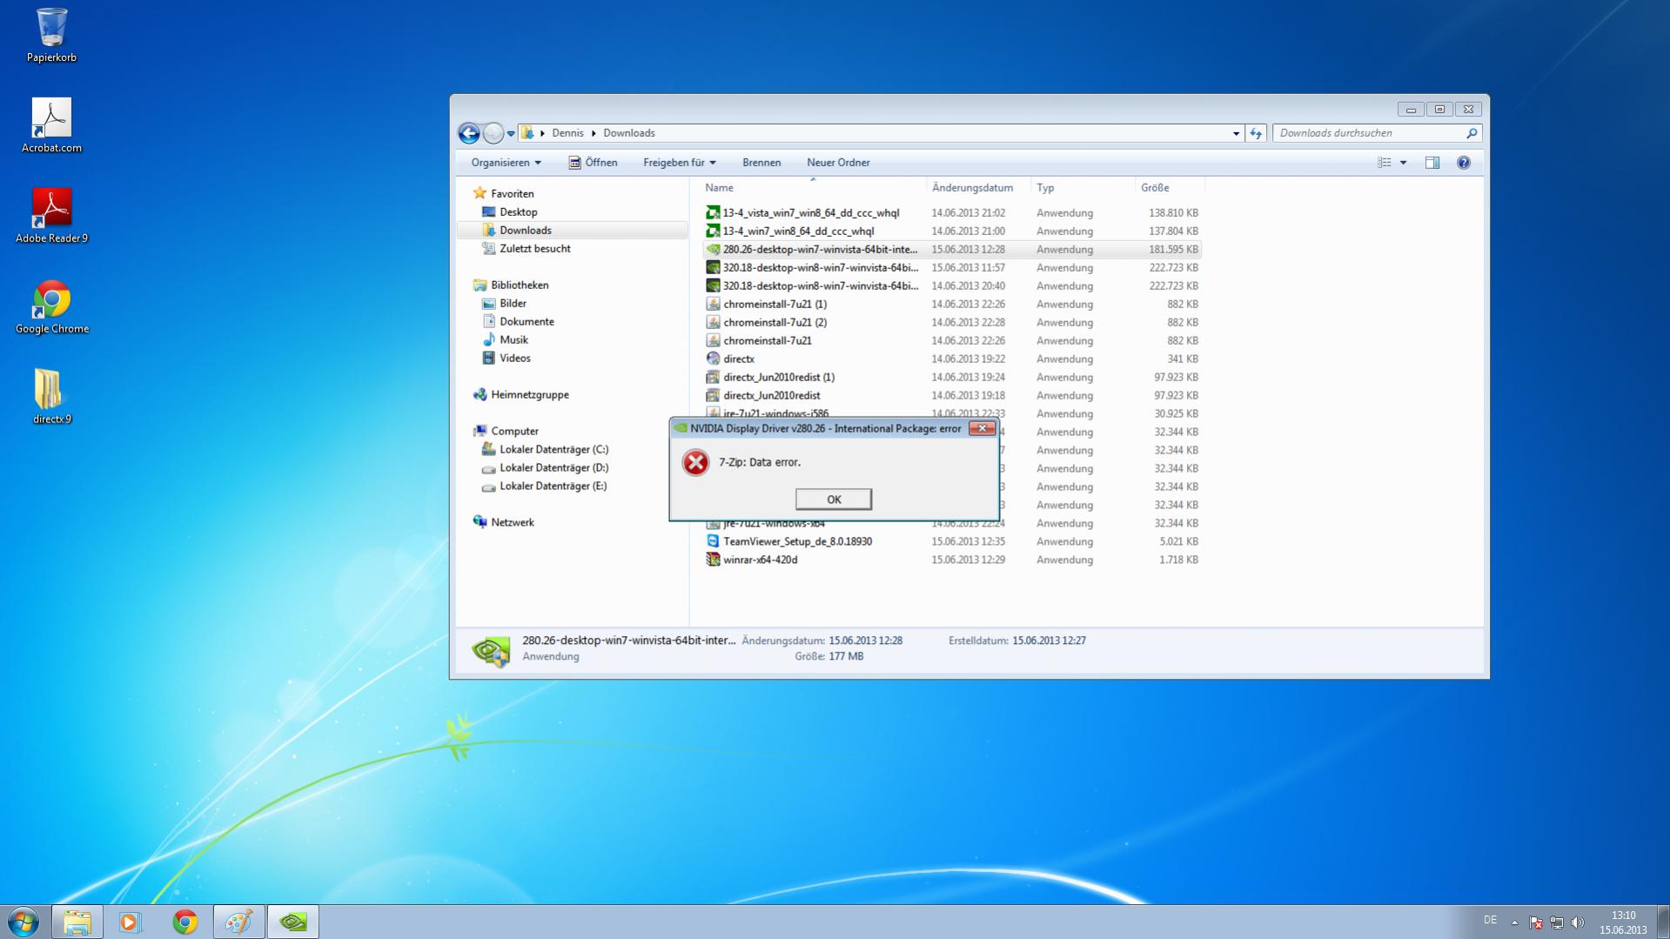Sort by the Name column header
The height and width of the screenshot is (939, 1670).
[813, 188]
